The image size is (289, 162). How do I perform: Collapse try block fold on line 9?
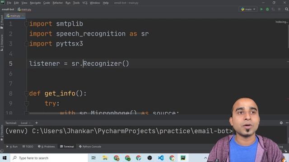coord(27,103)
